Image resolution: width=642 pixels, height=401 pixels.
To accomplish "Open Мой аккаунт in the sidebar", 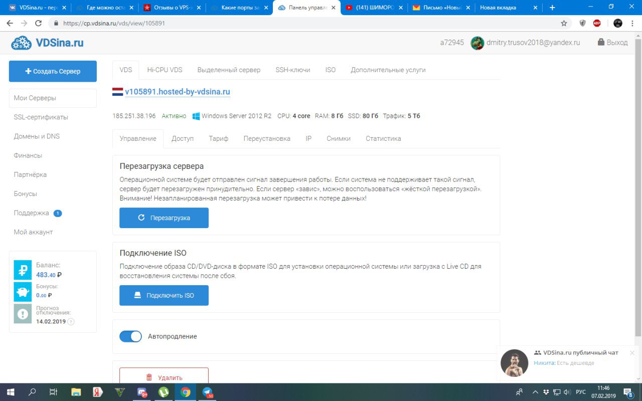I will (x=33, y=232).
